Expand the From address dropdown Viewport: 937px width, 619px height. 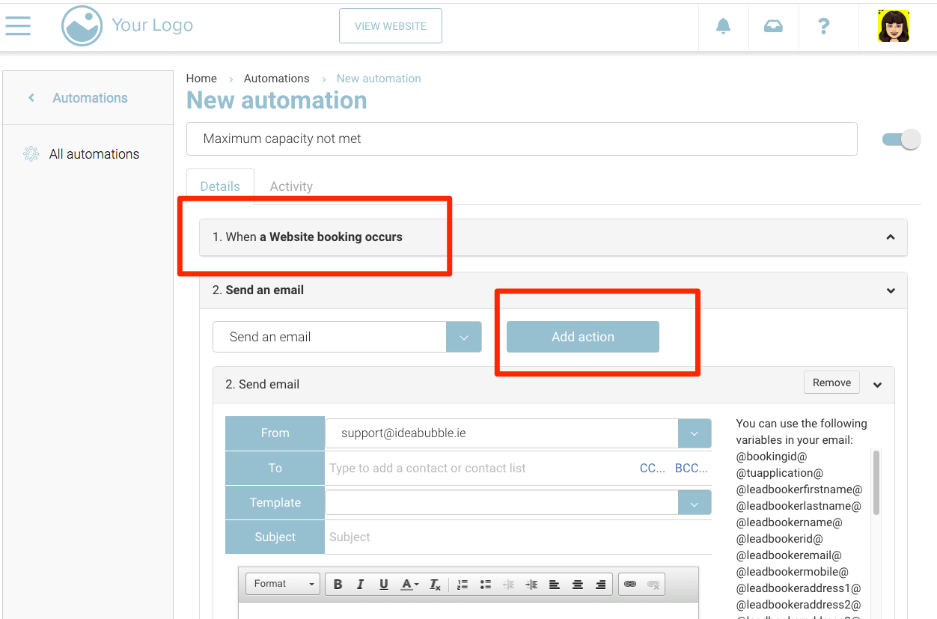694,433
